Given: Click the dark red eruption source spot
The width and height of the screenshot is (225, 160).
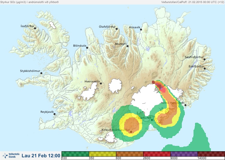Looking at the screenshot, I should click(x=153, y=82).
